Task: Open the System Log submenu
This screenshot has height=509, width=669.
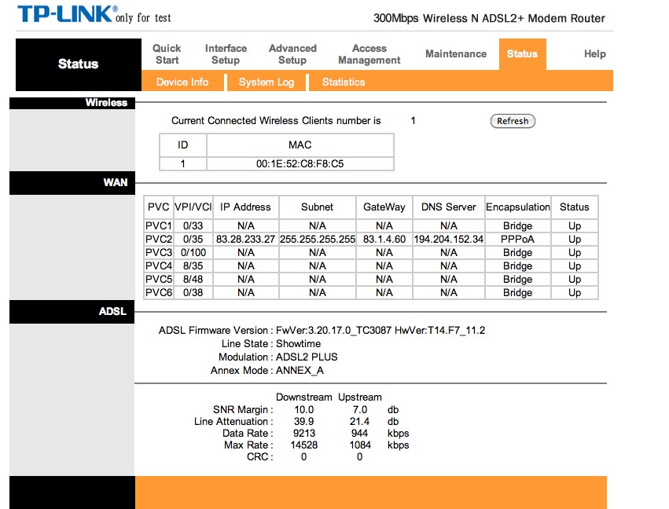Action: pos(266,82)
